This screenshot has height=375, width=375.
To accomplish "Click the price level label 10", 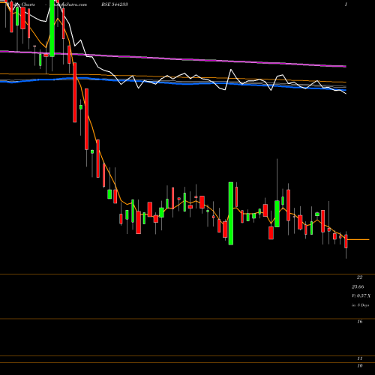I will point(359,366).
